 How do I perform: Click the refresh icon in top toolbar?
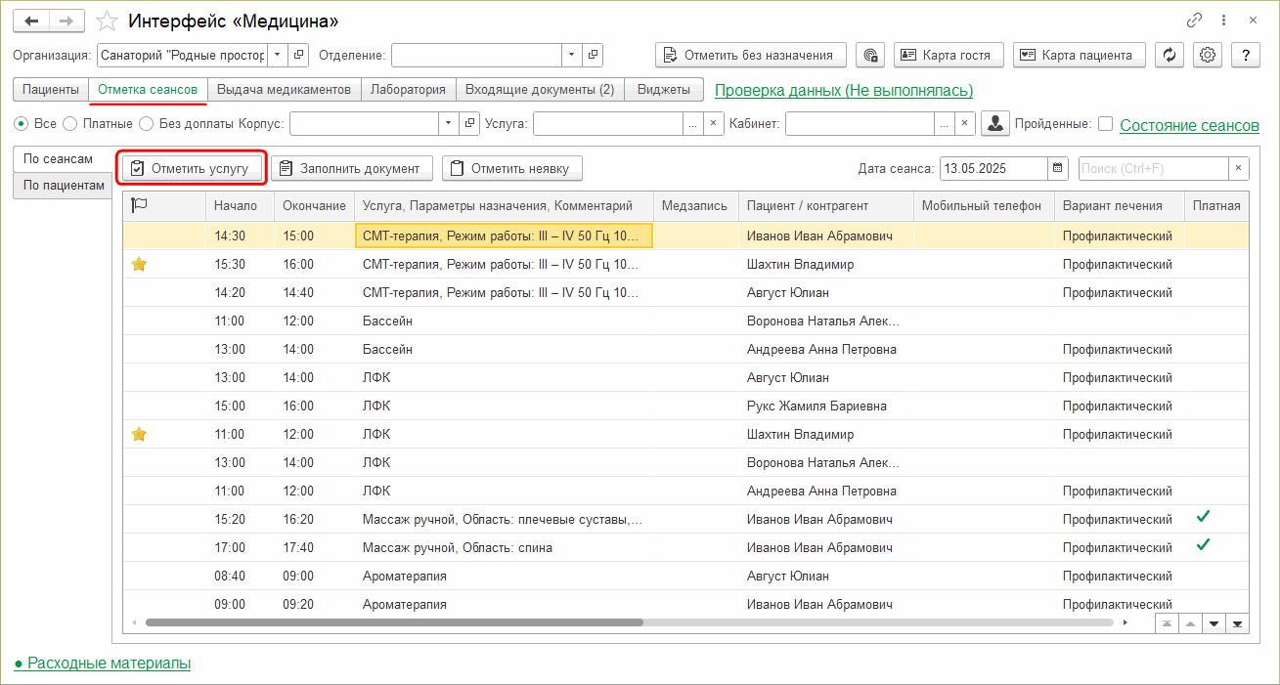[x=1170, y=55]
